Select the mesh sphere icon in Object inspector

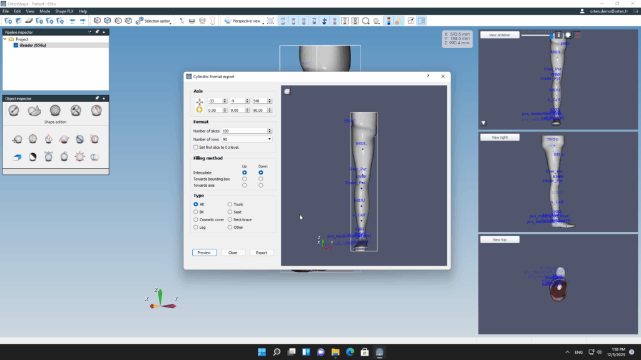click(x=55, y=111)
